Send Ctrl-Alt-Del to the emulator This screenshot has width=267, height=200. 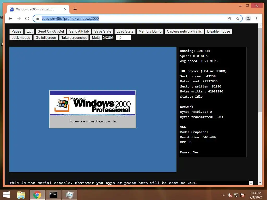tap(51, 31)
